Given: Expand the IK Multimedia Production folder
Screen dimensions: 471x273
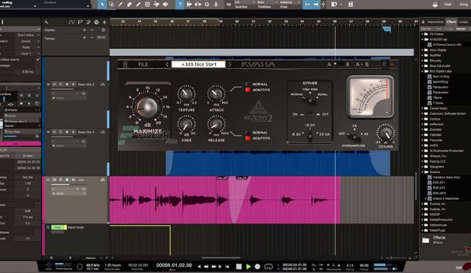Looking at the screenshot, I should click(x=423, y=151).
